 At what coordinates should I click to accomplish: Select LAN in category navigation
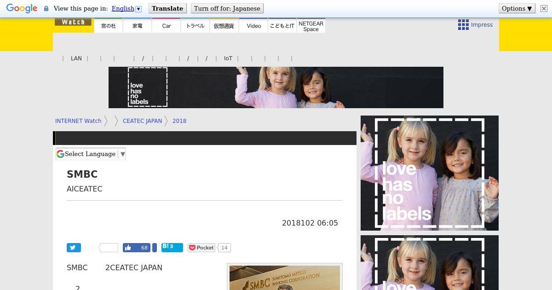click(x=76, y=58)
